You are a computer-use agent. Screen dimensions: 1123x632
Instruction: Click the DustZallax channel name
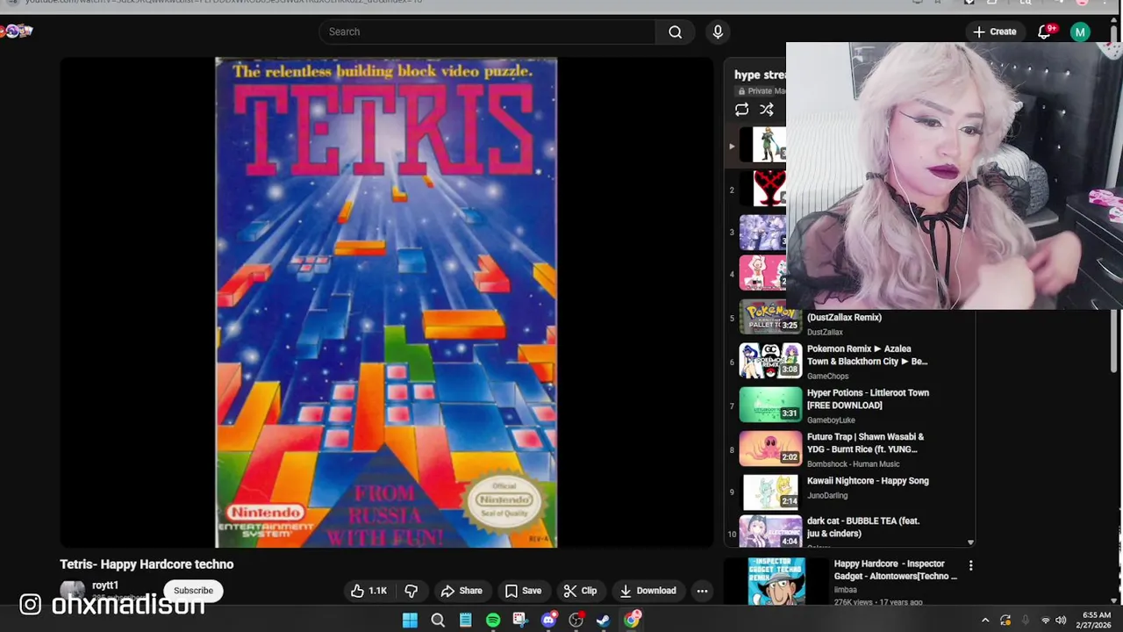[825, 333]
